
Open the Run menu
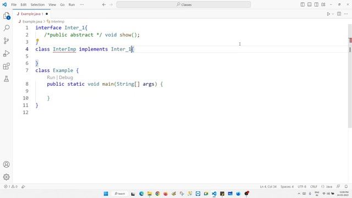click(x=71, y=4)
